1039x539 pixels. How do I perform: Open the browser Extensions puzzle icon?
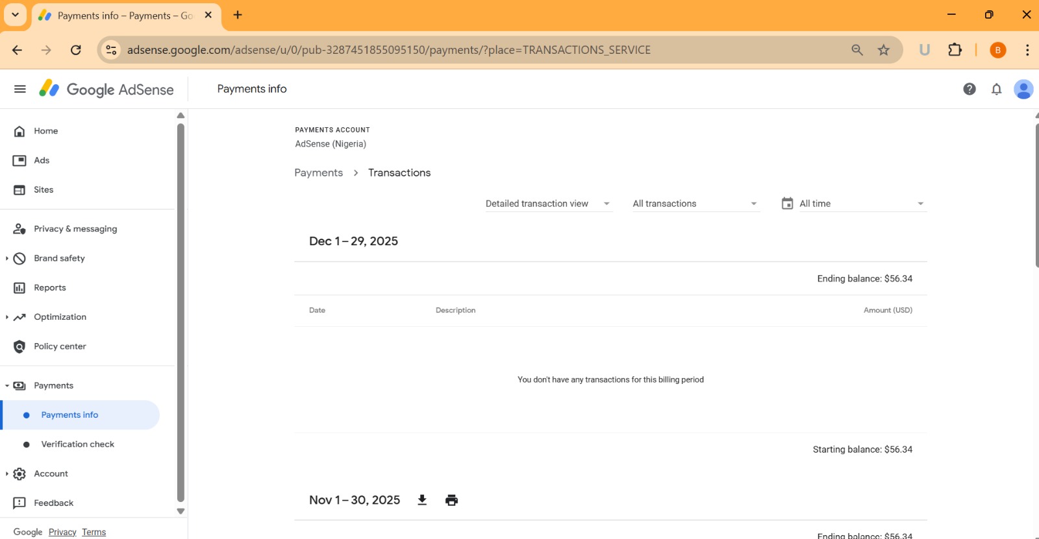coord(955,50)
